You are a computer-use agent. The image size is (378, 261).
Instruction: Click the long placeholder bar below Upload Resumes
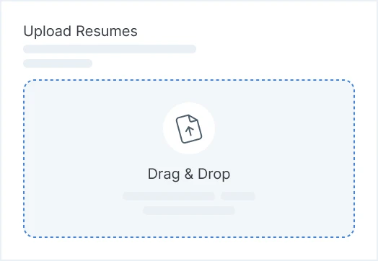coord(110,49)
